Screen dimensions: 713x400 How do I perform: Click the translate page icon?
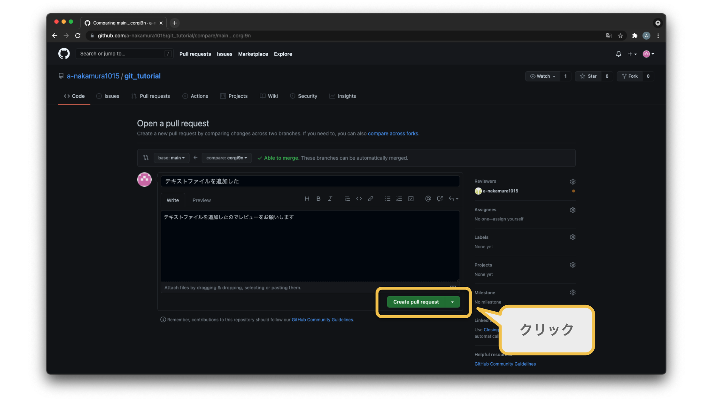609,35
